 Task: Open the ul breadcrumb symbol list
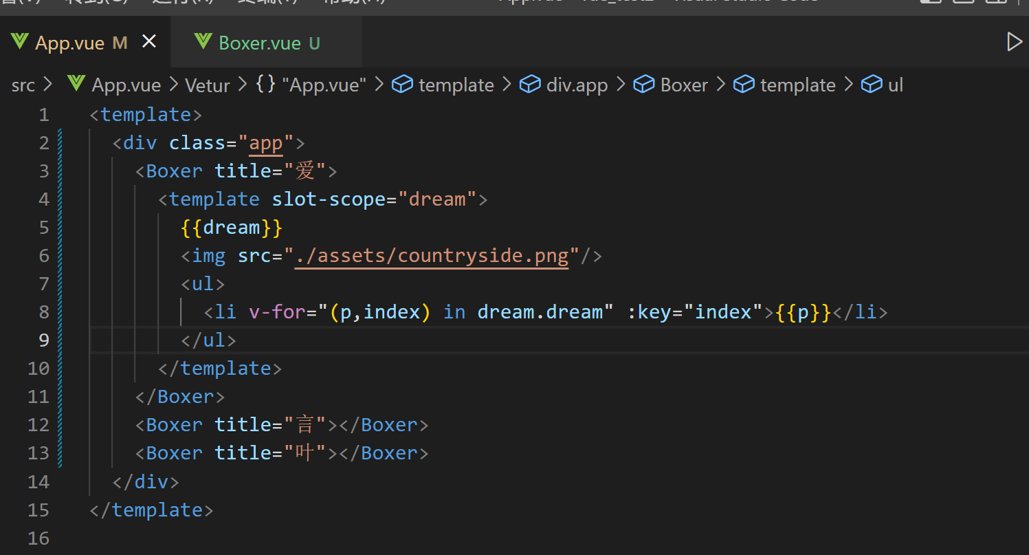(x=895, y=85)
